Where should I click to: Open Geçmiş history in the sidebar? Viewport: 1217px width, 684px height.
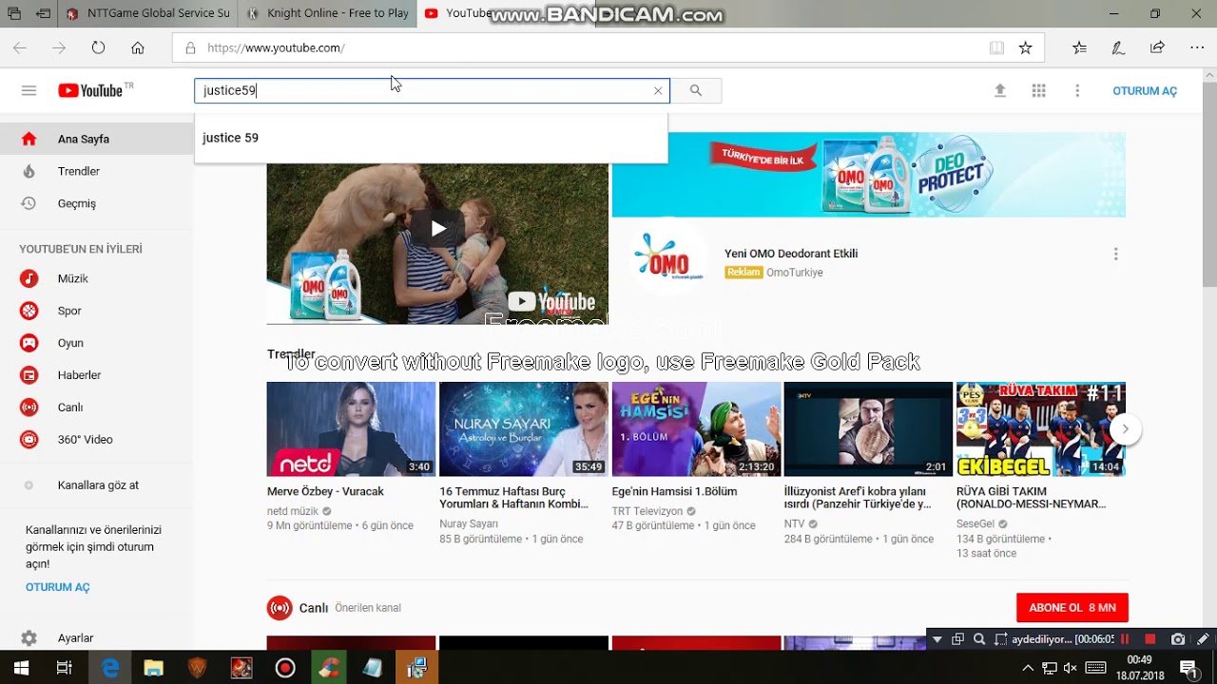tap(96, 203)
